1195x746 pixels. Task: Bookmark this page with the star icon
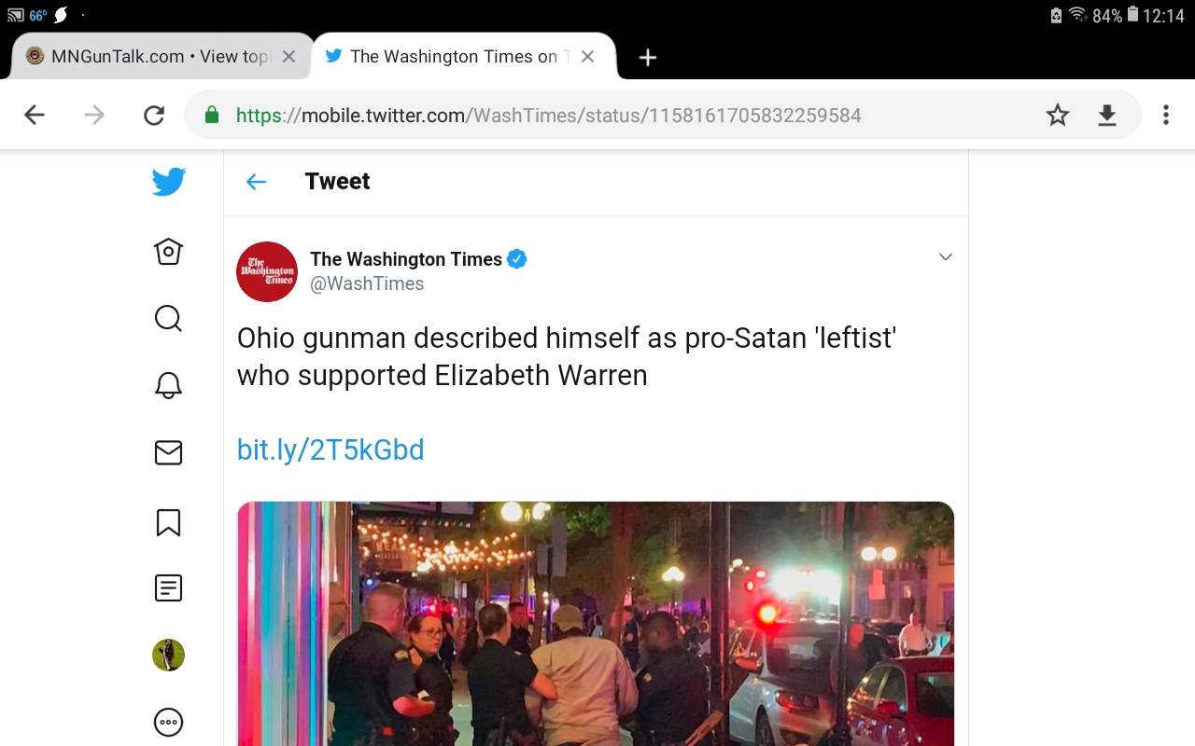click(x=1057, y=116)
